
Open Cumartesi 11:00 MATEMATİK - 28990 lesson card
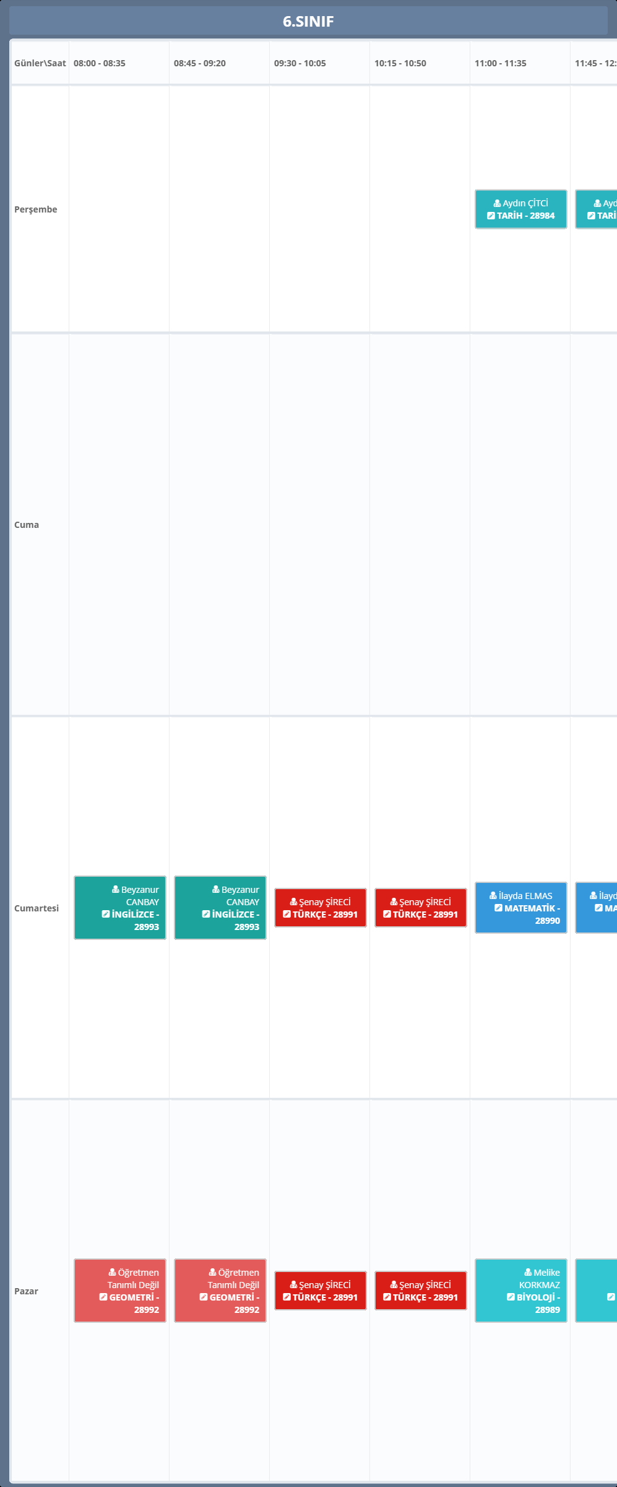tap(520, 908)
